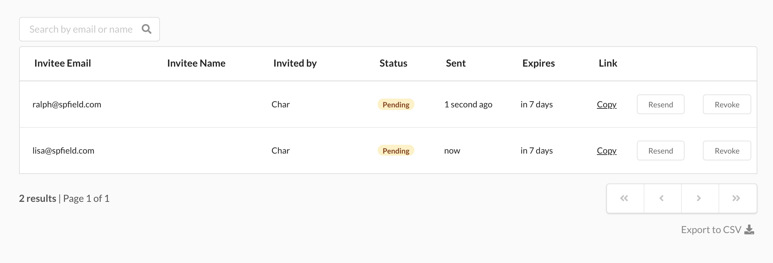The width and height of the screenshot is (773, 263).
Task: Select the lisa@spfield.com email cell
Action: click(63, 151)
